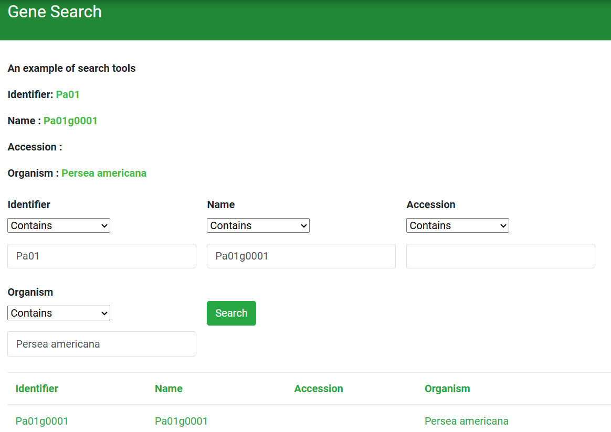Sort results by Organism column header
This screenshot has height=432, width=611.
click(x=447, y=388)
